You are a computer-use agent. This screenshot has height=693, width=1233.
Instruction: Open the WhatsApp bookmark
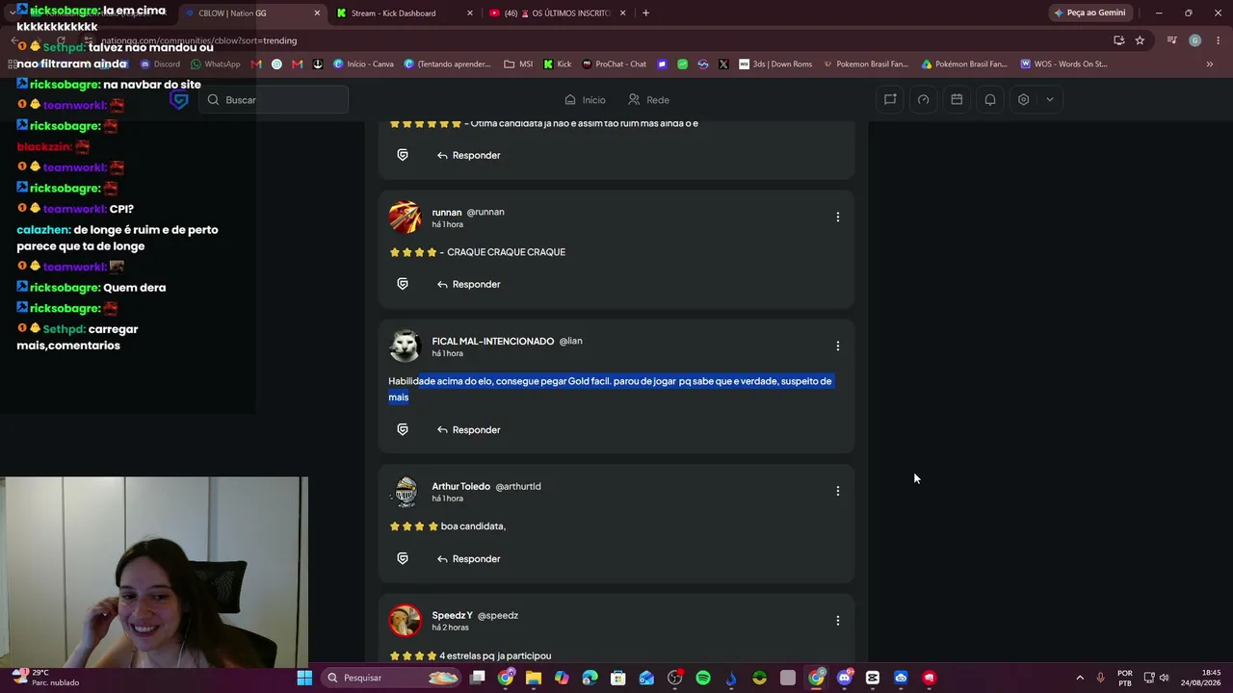216,64
